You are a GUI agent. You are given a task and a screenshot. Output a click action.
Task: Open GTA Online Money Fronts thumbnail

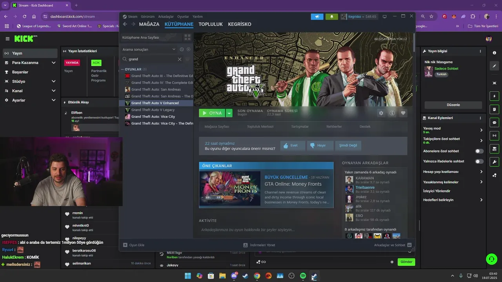pos(230,188)
